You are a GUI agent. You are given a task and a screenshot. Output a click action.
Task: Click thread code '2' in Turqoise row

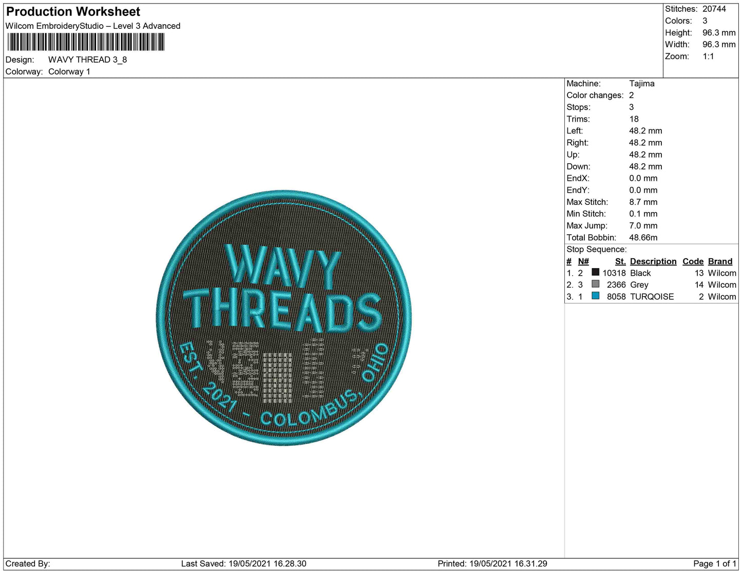[x=701, y=297]
